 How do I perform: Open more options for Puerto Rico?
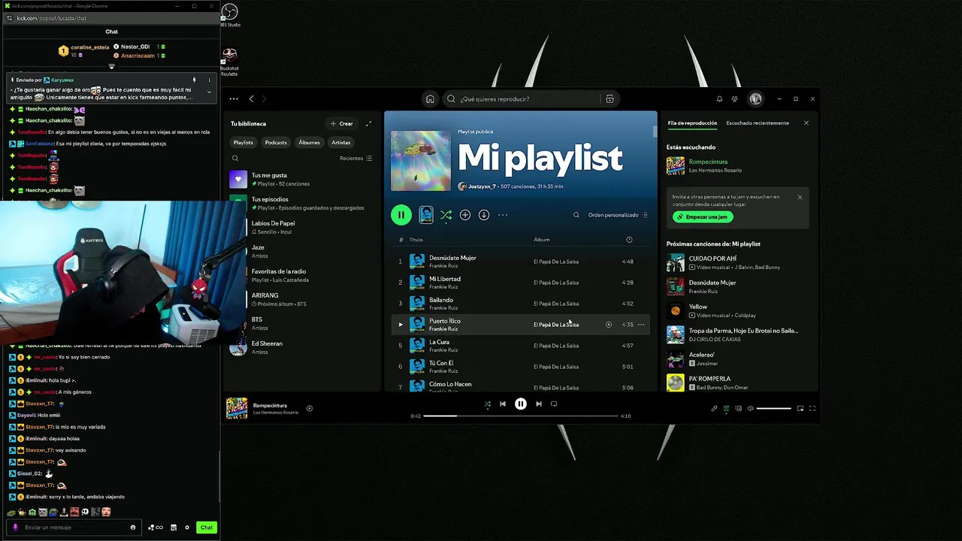(x=641, y=325)
